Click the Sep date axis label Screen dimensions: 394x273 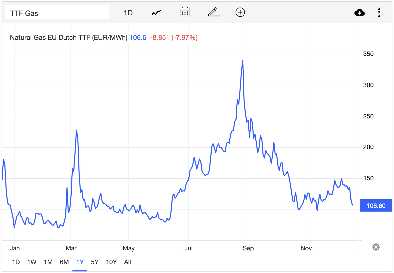(248, 248)
